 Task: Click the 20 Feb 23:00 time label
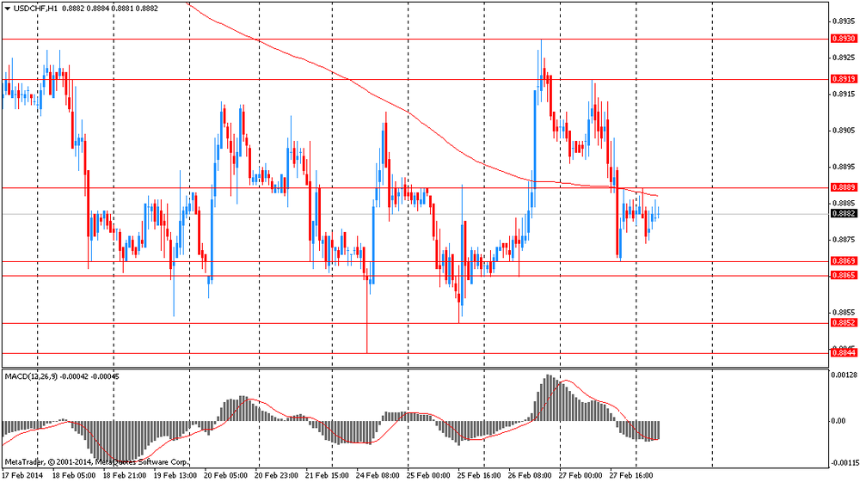point(276,475)
